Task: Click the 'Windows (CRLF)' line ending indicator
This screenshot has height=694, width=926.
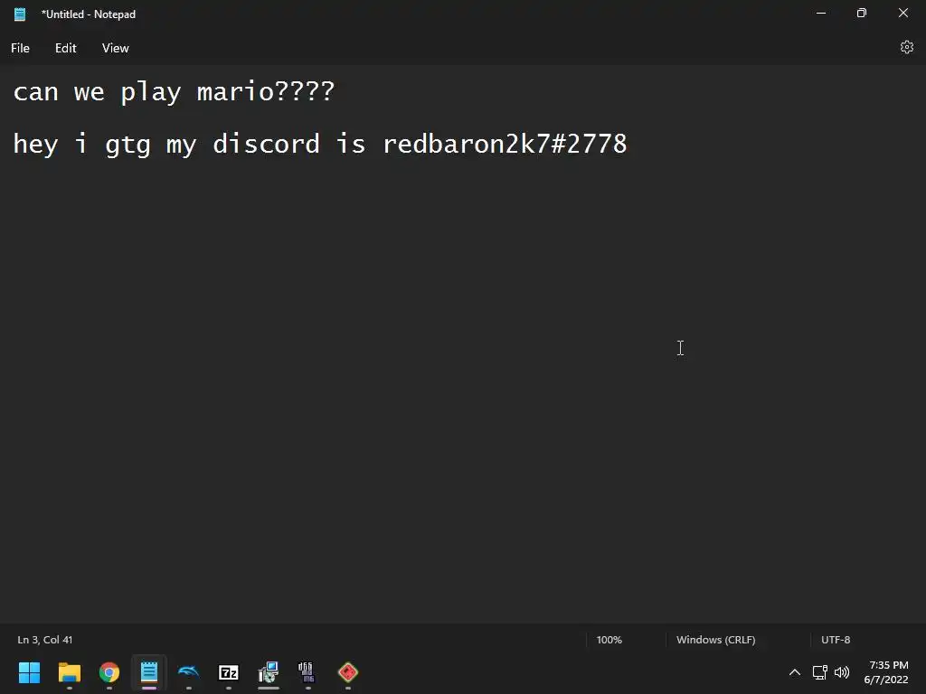Action: pos(716,640)
